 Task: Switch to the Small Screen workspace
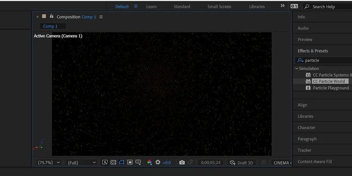click(x=219, y=7)
